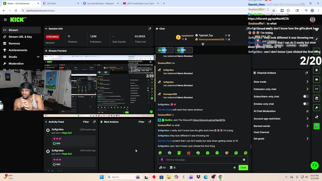Expand Followers-only chat options
Screen dimensions: 322x181
click(x=307, y=89)
